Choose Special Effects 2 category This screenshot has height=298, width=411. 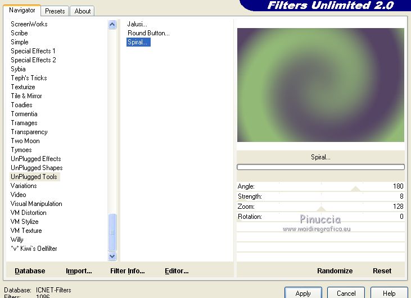pyautogui.click(x=33, y=60)
